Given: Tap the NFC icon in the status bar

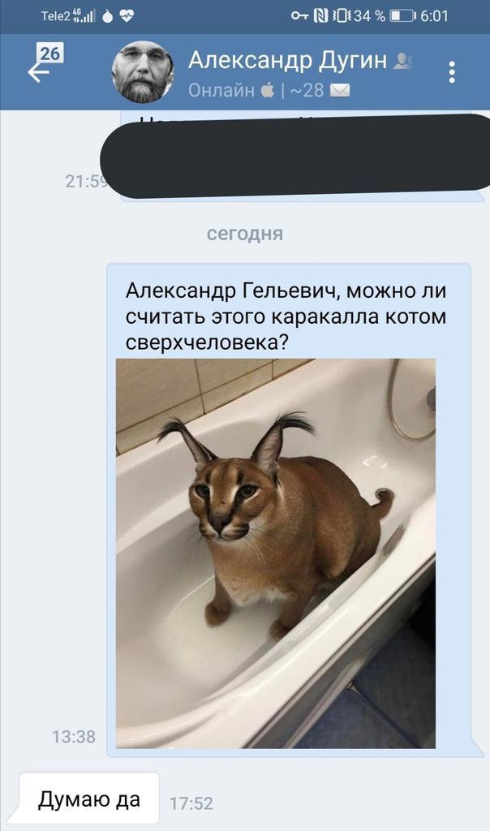Looking at the screenshot, I should 320,16.
